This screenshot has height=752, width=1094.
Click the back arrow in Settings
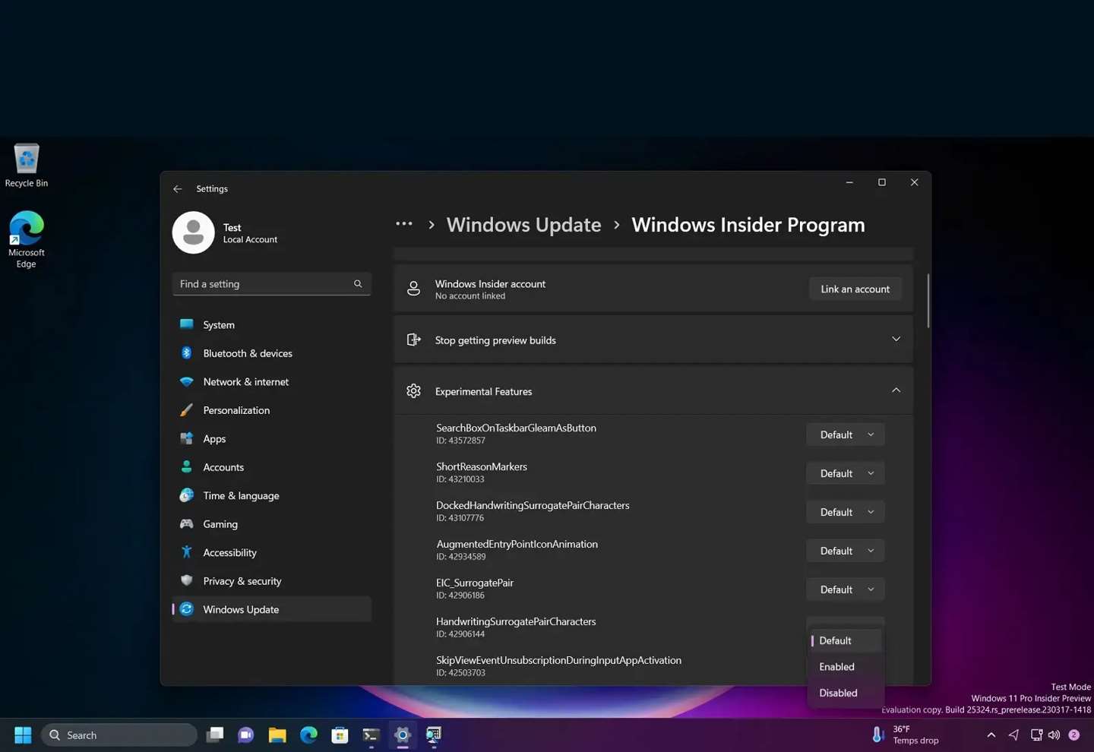pos(177,188)
